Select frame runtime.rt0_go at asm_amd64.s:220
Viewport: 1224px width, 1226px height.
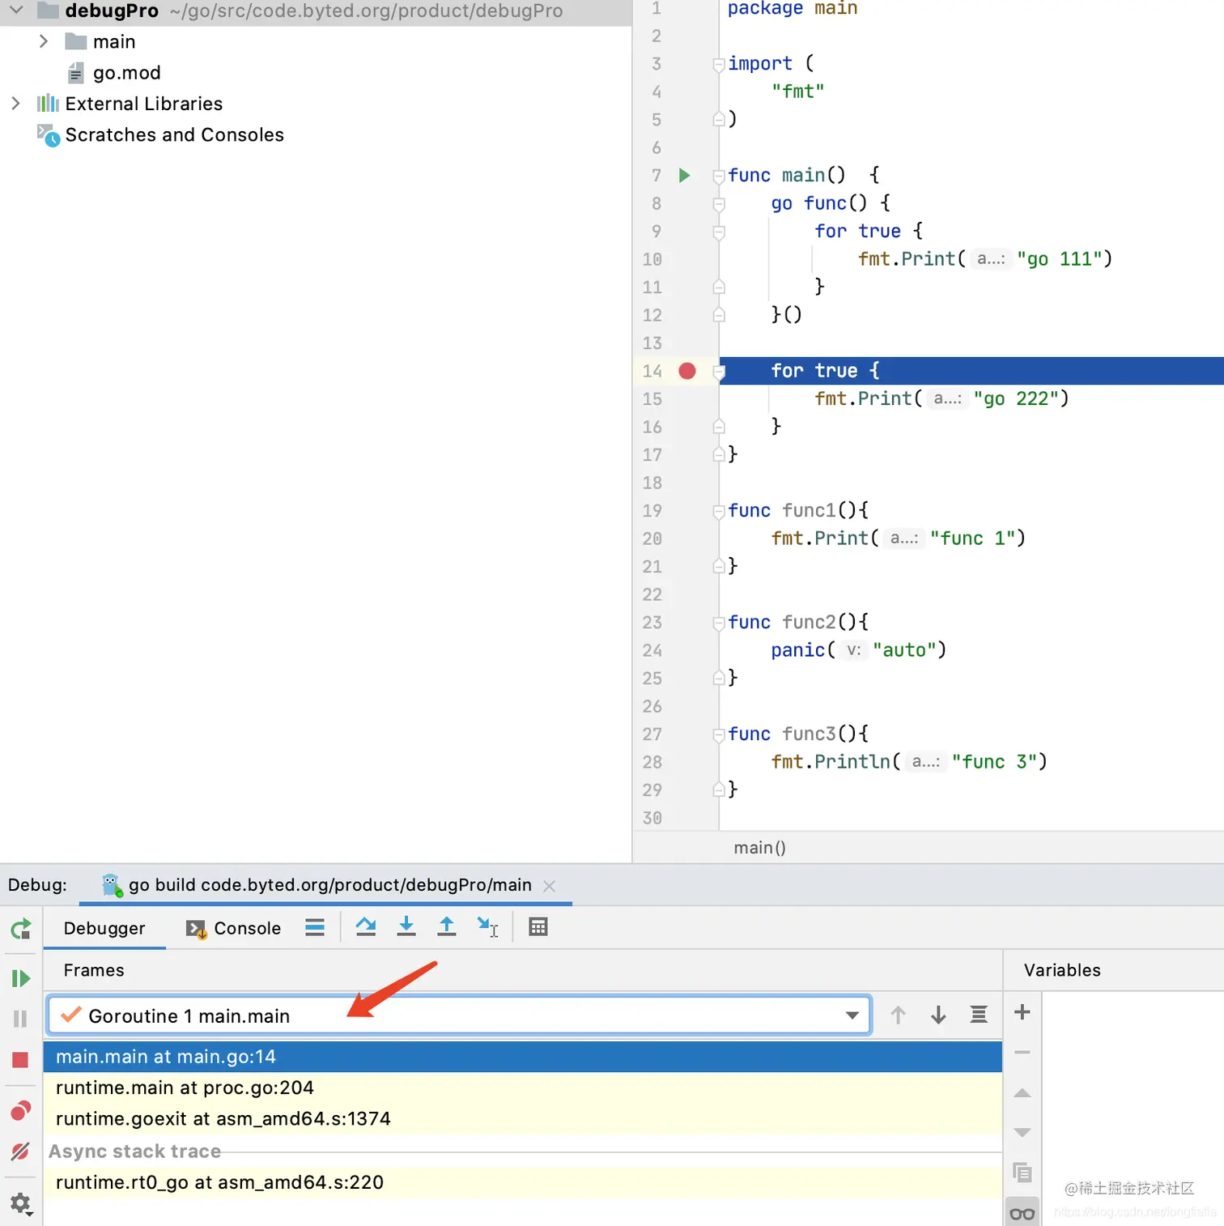pos(523,1182)
